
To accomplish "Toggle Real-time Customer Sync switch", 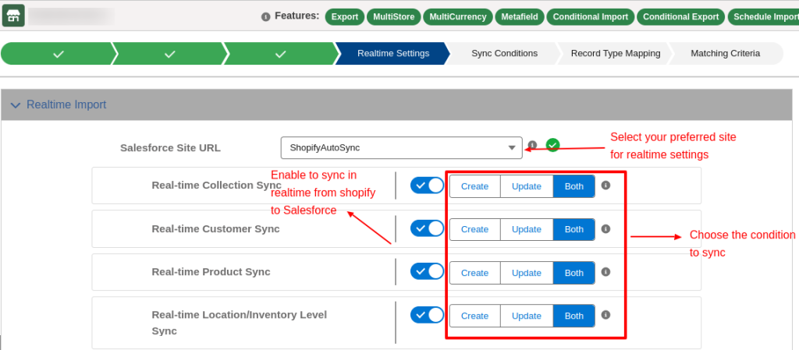I will [x=427, y=228].
